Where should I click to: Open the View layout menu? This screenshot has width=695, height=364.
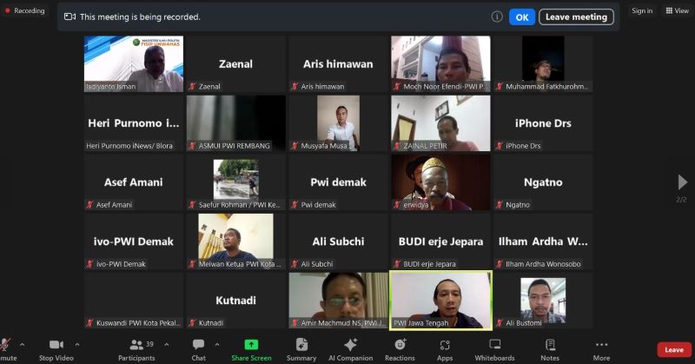[x=676, y=10]
